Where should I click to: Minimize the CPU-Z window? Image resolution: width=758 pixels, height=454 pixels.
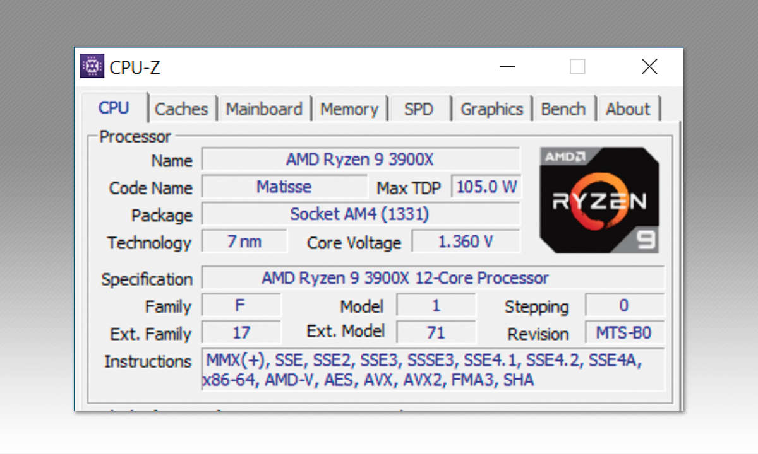[508, 66]
